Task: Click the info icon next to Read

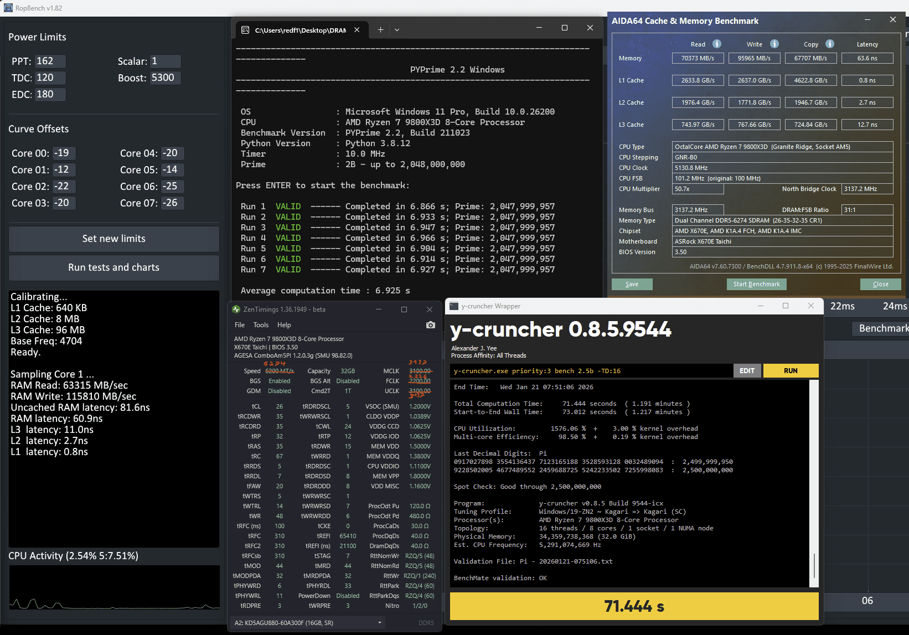Action: coord(717,44)
